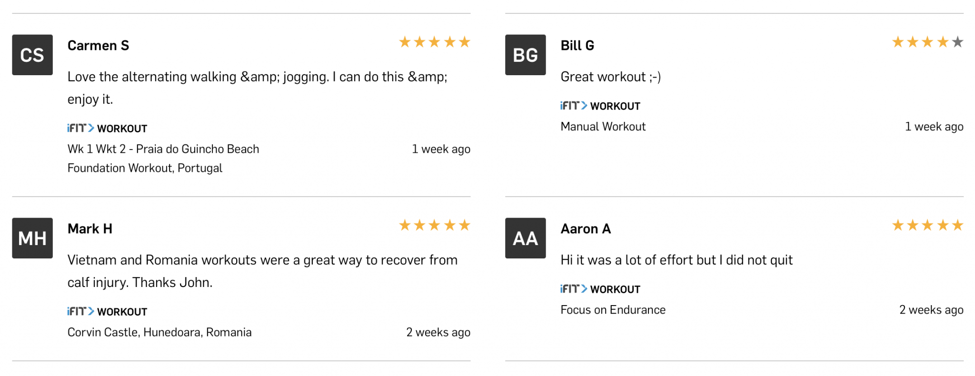Click Aaron A's five-star rating
Viewport: 975px width, 376px height.
point(927,226)
